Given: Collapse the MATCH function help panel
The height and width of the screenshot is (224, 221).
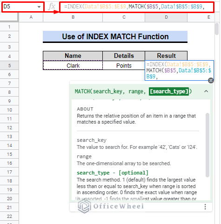Looking at the screenshot, I should pyautogui.click(x=206, y=91).
